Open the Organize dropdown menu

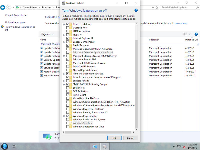coord(47,34)
